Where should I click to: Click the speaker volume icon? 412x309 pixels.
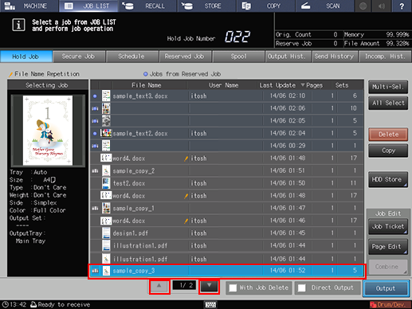382,6
